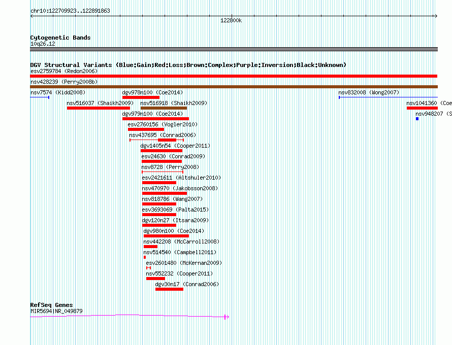Open dgv978n100 (Coe2014) variant
Screen dimensions: 452x345
click(x=141, y=97)
